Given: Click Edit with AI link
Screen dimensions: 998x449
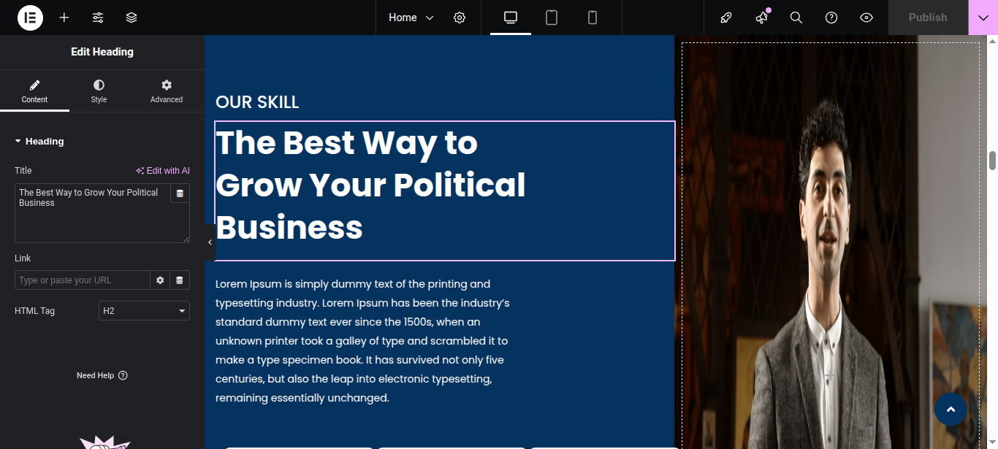Looking at the screenshot, I should coord(162,171).
